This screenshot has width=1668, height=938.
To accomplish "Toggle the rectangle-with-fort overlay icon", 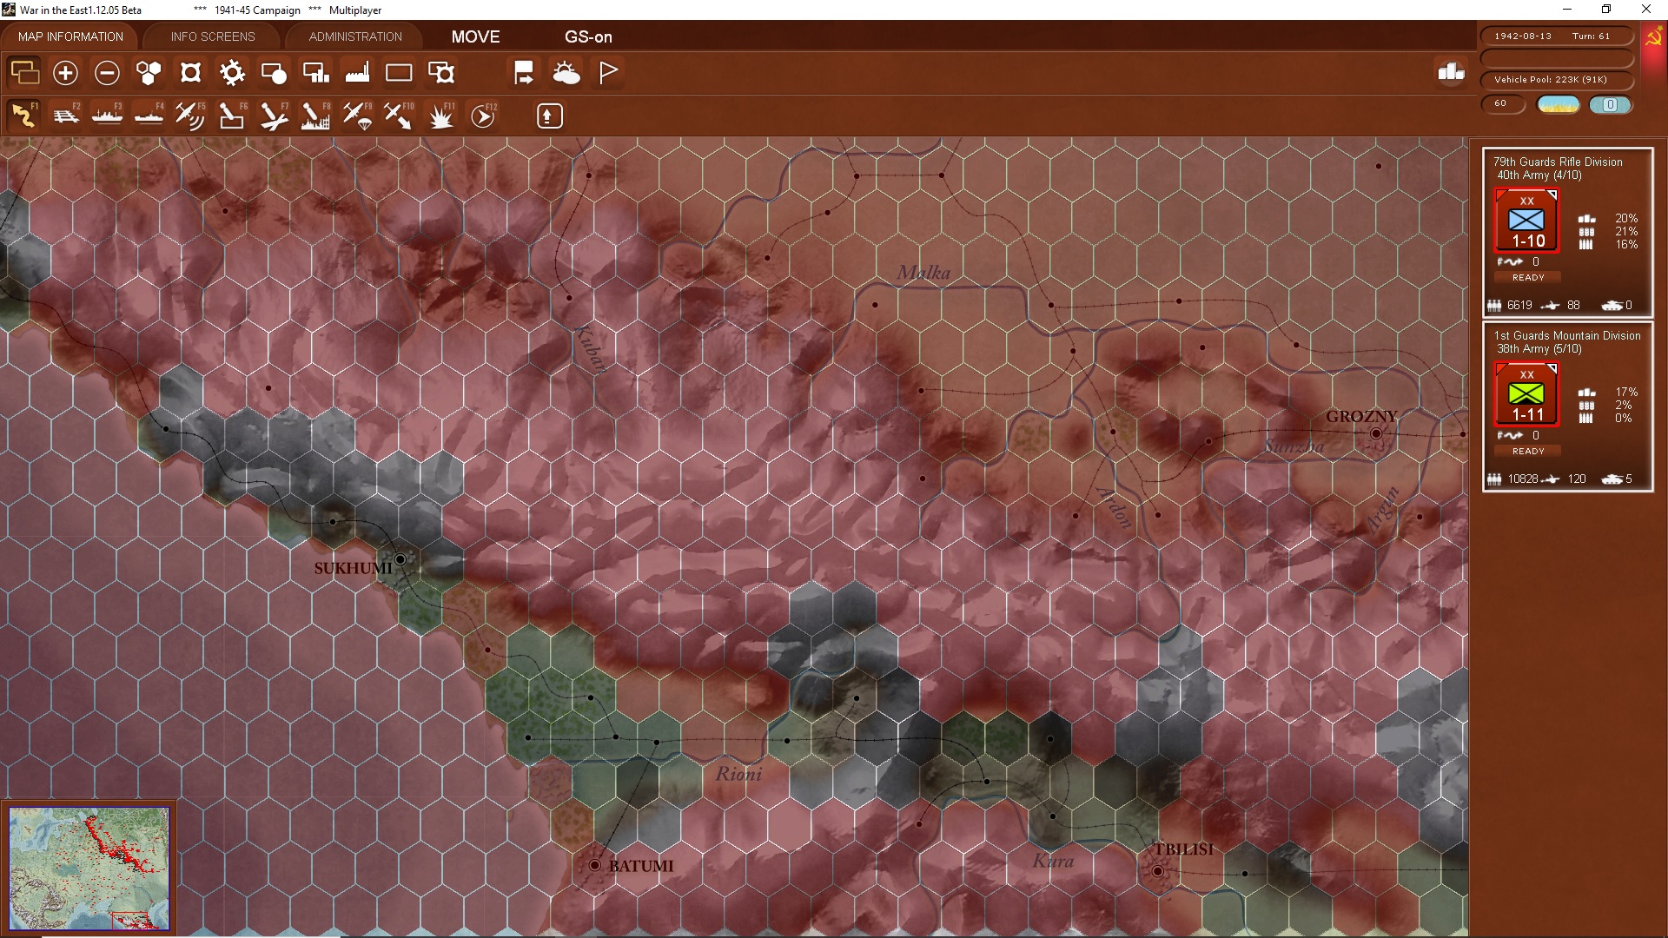I will tap(441, 73).
